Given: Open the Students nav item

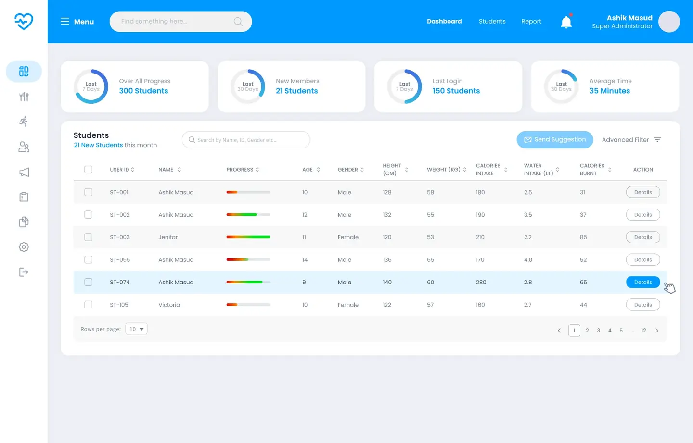Looking at the screenshot, I should pos(492,21).
